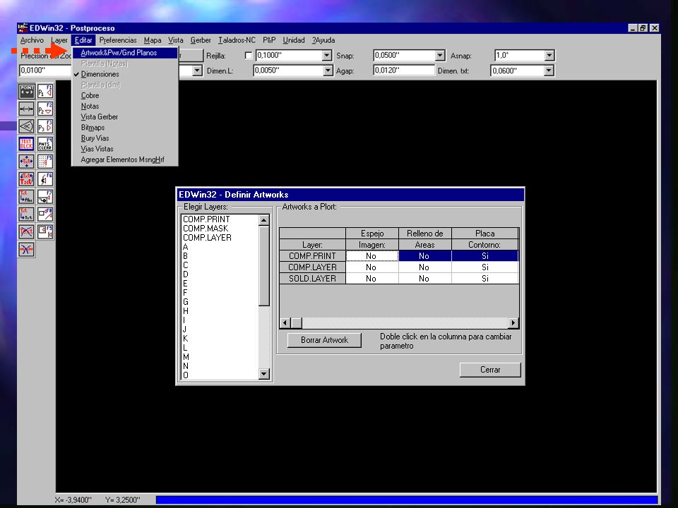Open the ?Ayuda help menu

[x=323, y=40]
